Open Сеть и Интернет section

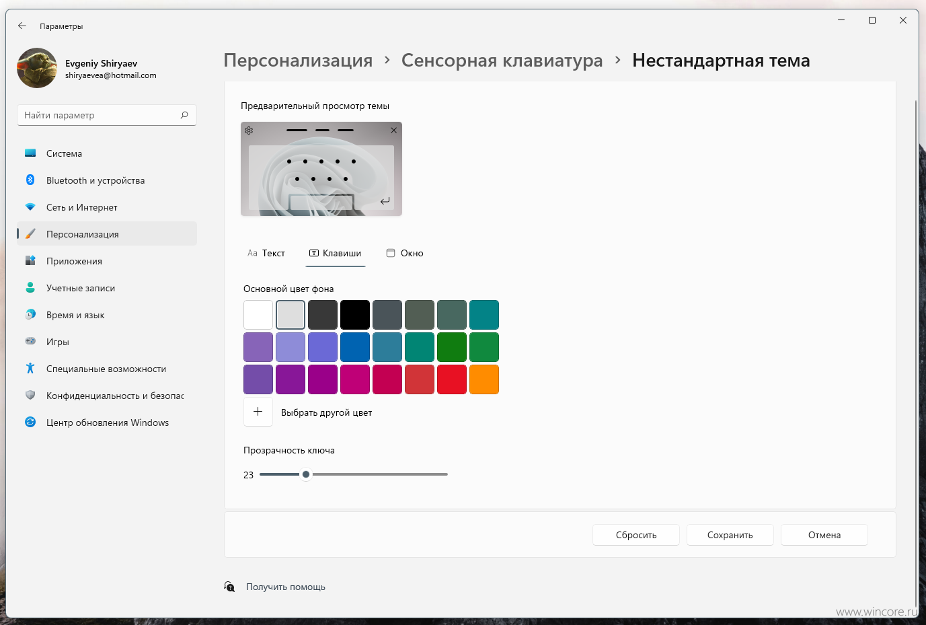(x=107, y=207)
